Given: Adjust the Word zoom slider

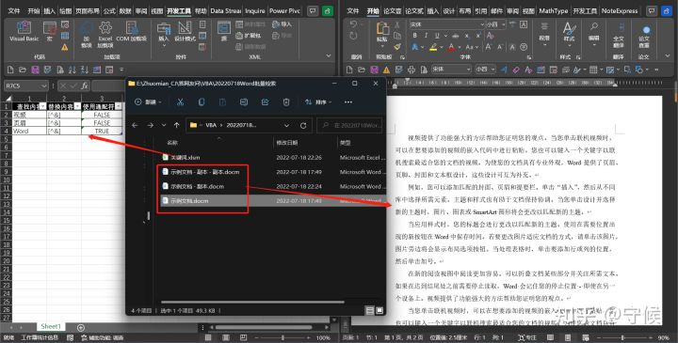Looking at the screenshot, I should click(x=623, y=337).
